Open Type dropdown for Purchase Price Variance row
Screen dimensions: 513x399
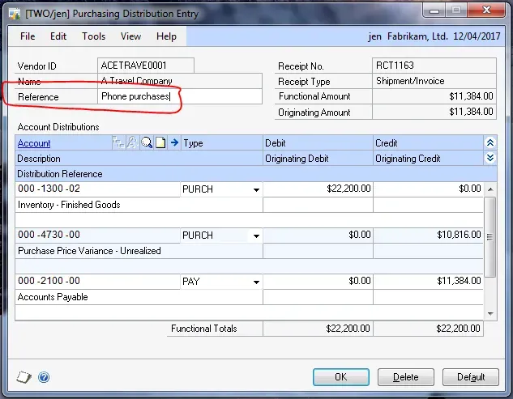(x=256, y=236)
